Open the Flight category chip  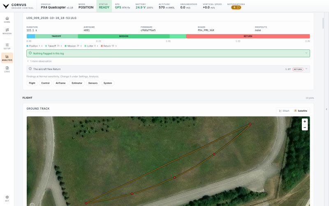pos(32,83)
